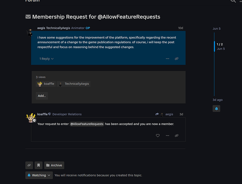Image resolution: width=242 pixels, height=184 pixels.
Task: Open the Watching notification level dropdown
Action: tap(39, 175)
